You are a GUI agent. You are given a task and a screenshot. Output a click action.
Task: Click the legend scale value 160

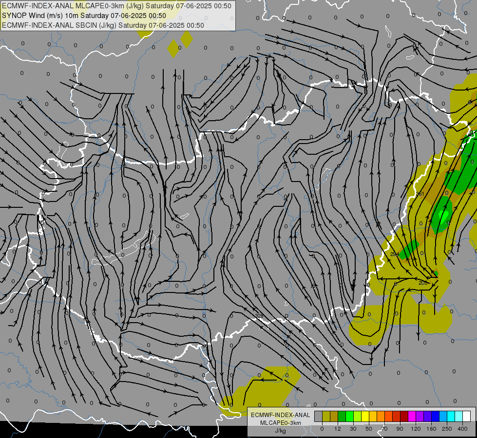431,429
